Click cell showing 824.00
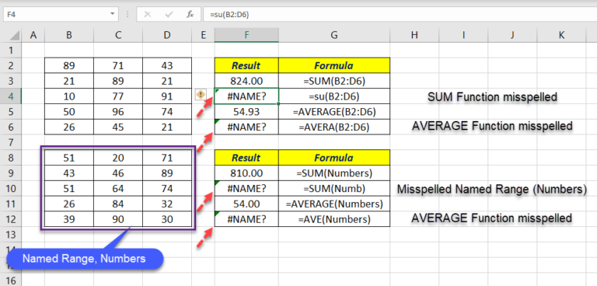Image resolution: width=597 pixels, height=286 pixels. tap(246, 81)
